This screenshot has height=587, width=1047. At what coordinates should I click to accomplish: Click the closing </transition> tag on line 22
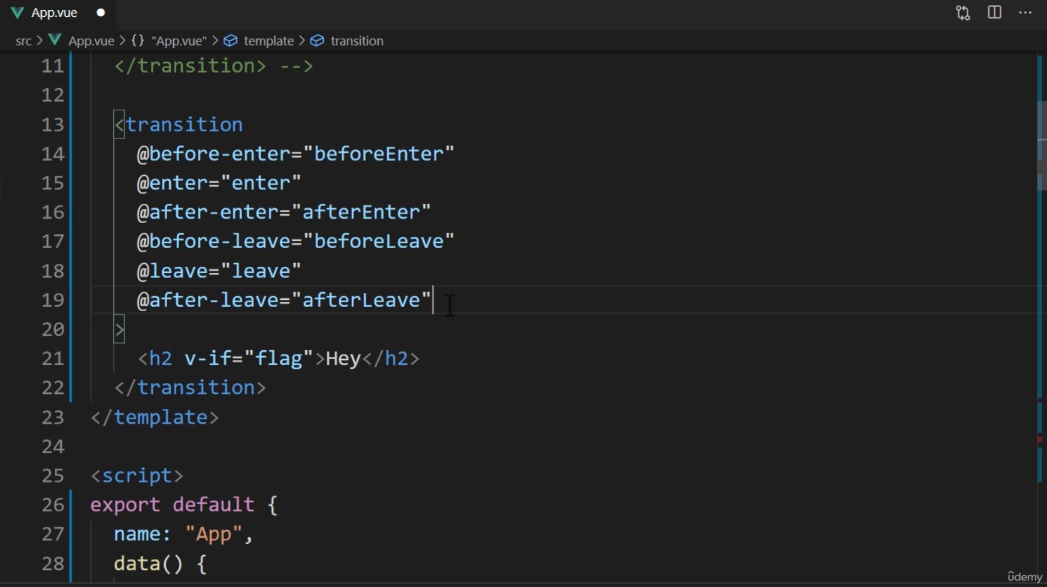tap(190, 388)
